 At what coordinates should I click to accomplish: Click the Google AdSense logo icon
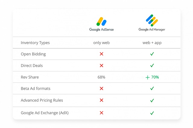pos(101,21)
